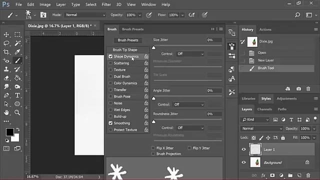Open the brush preset picker arrow
This screenshot has width=320, height=180.
[x=34, y=15]
